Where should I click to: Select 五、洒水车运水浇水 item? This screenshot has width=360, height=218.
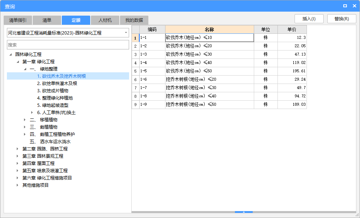(50, 142)
